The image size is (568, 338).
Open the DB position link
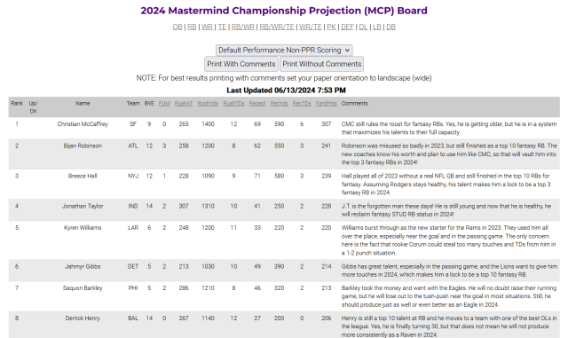(x=390, y=27)
